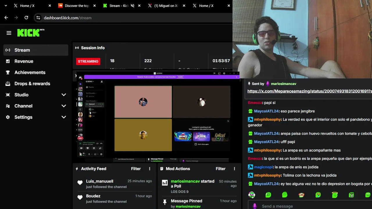372x209 pixels.
Task: Click Emeuzz in papi si message
Action: coord(255,103)
